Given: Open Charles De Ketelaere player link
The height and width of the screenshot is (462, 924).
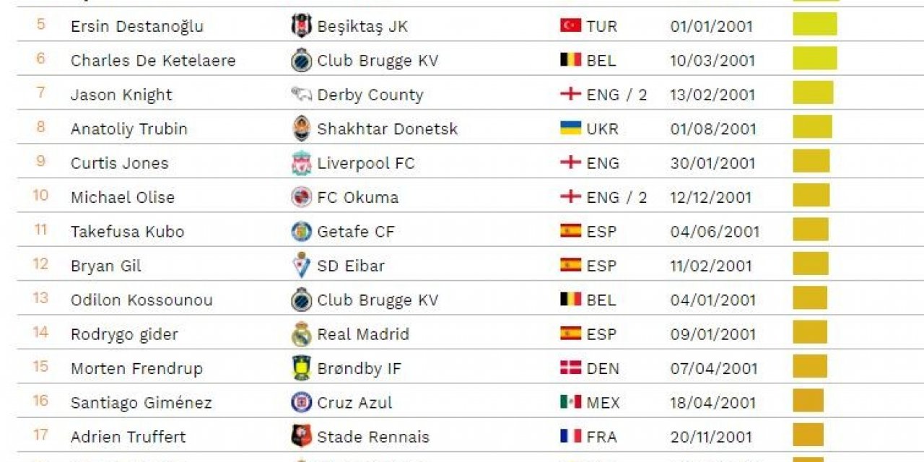Looking at the screenshot, I should pyautogui.click(x=153, y=60).
